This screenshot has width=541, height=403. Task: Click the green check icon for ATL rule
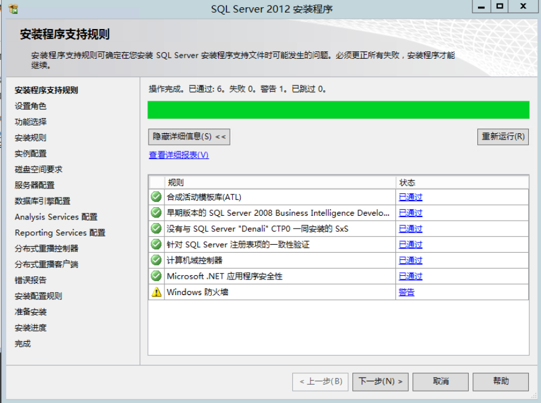pos(156,197)
